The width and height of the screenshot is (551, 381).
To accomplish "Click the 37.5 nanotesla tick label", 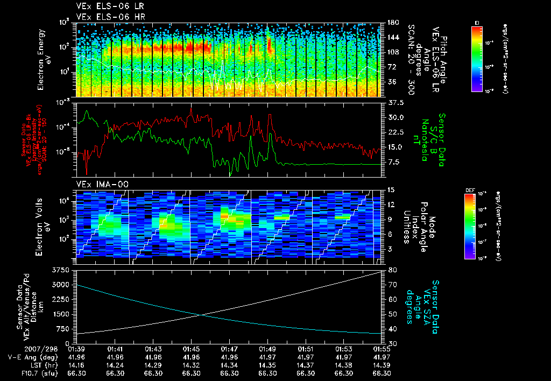I will (396, 103).
